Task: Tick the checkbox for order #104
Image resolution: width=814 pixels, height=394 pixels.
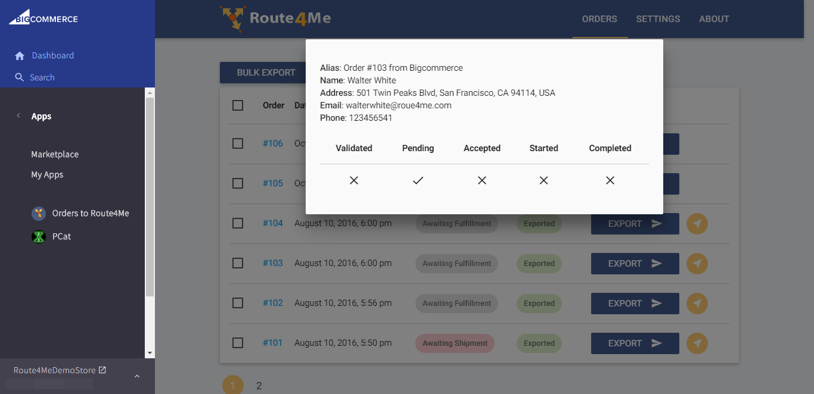Action: point(238,224)
